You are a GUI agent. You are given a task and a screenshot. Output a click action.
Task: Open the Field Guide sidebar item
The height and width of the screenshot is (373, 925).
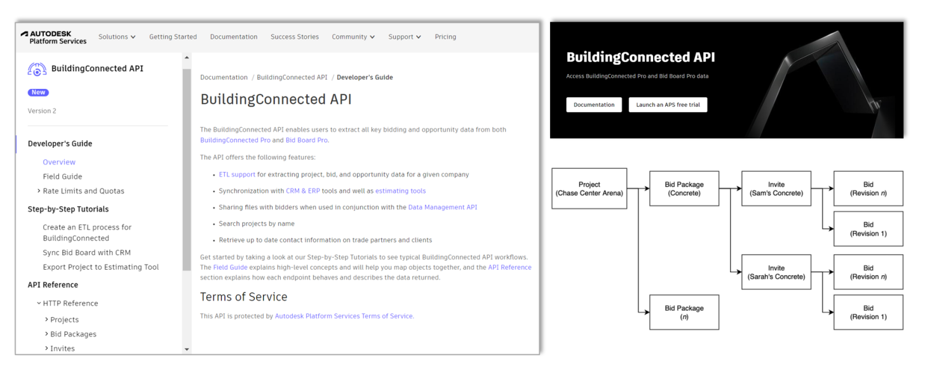[x=62, y=176]
